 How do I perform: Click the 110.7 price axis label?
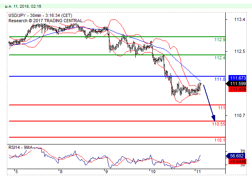point(239,115)
